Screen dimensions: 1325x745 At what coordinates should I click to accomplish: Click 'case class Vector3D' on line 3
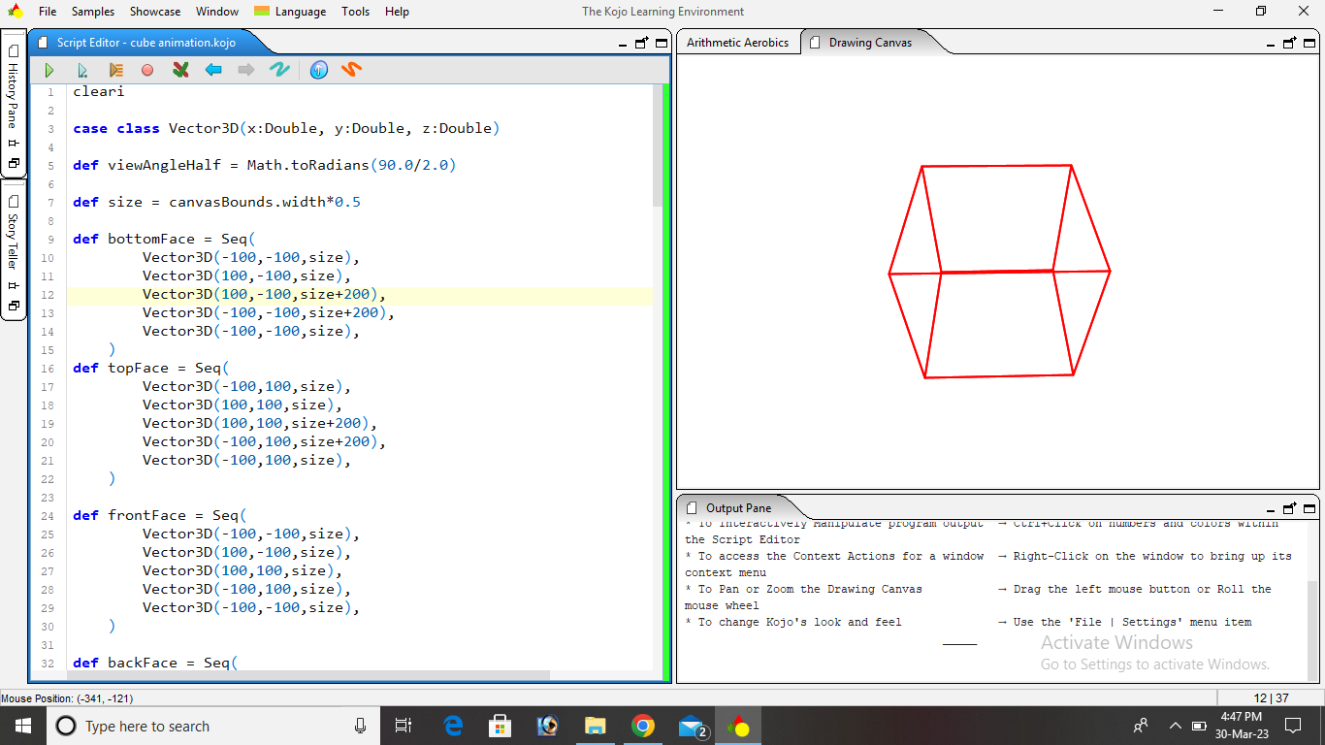pyautogui.click(x=156, y=128)
